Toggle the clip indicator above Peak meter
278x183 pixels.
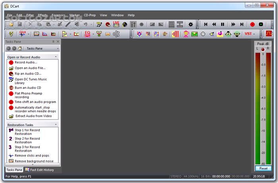[263, 49]
